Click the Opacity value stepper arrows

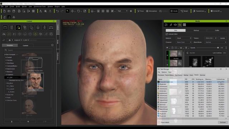(226, 48)
